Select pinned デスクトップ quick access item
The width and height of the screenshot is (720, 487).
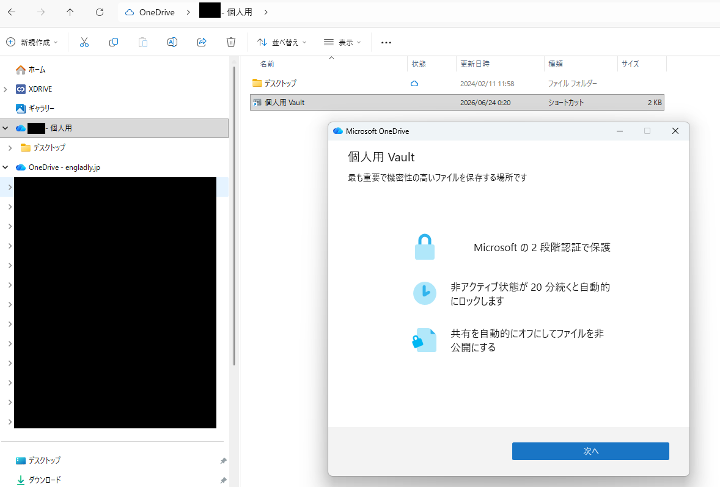pos(44,460)
